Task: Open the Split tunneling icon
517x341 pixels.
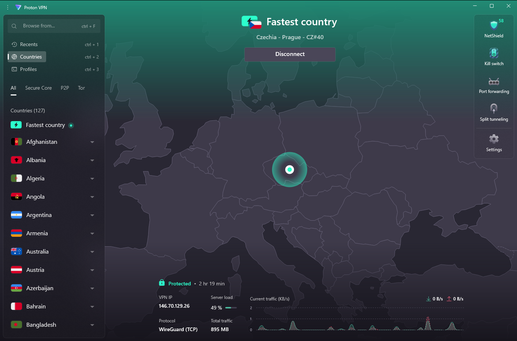Action: pyautogui.click(x=494, y=109)
